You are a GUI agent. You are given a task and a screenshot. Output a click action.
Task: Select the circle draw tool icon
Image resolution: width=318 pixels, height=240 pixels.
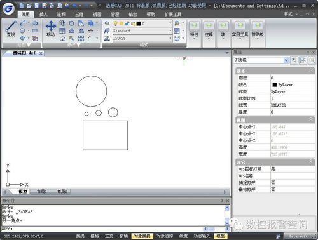[x=22, y=30]
